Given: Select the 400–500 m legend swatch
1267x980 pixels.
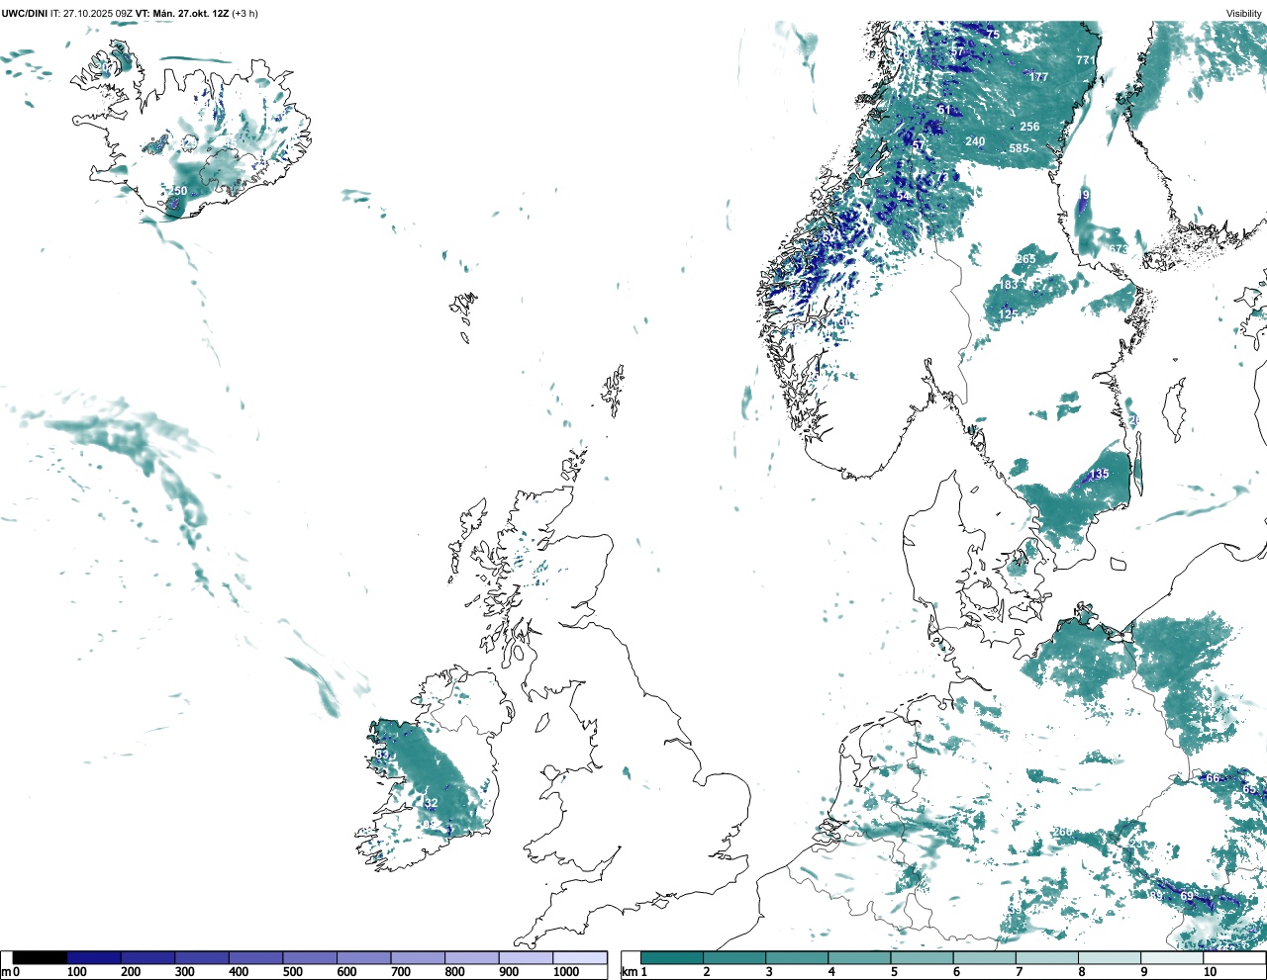Looking at the screenshot, I should pyautogui.click(x=255, y=957).
